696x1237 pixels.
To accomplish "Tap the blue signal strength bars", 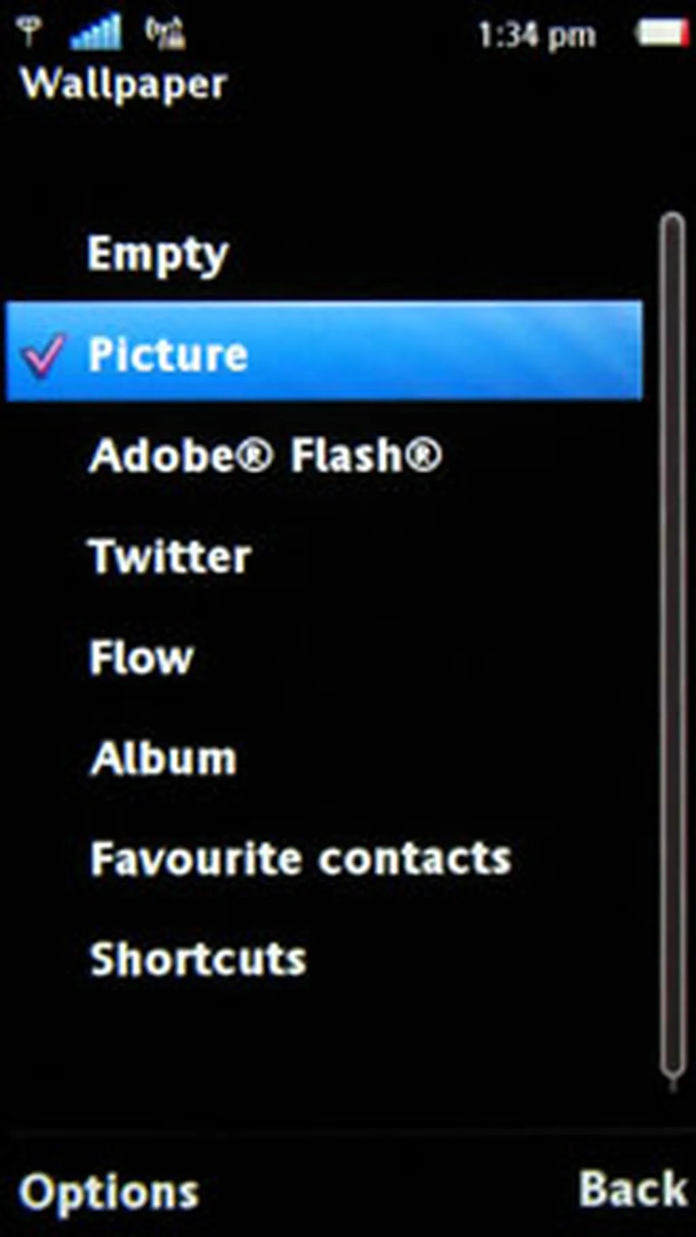I will pyautogui.click(x=96, y=33).
